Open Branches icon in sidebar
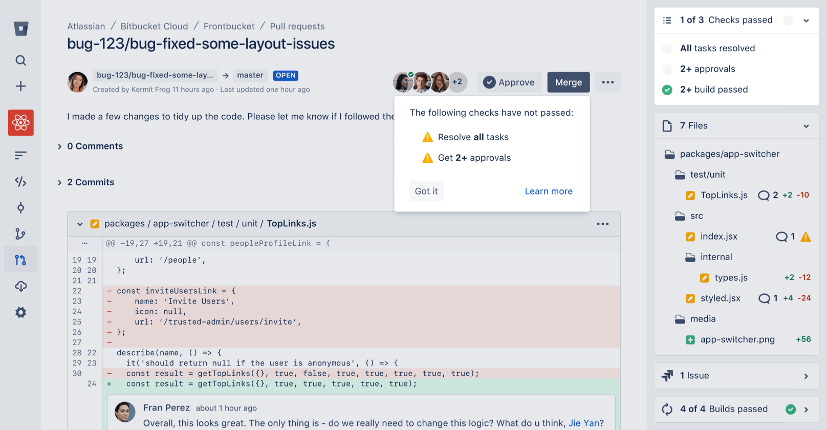Image resolution: width=827 pixels, height=430 pixels. point(21,234)
